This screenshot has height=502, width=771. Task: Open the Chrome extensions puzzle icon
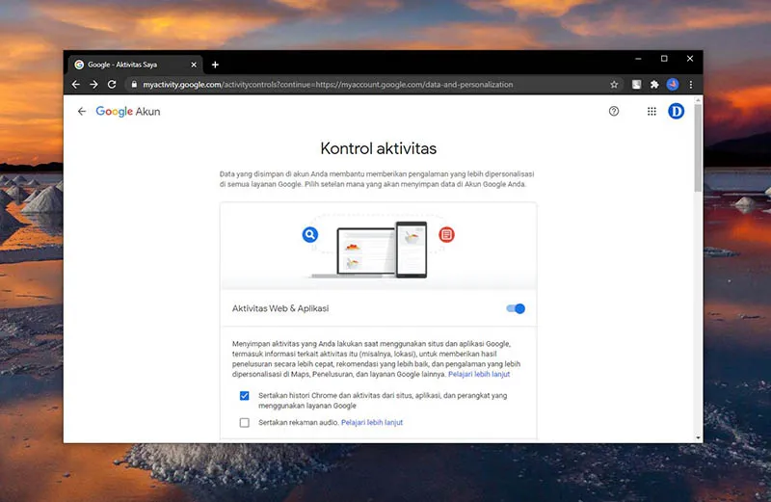[x=654, y=85]
